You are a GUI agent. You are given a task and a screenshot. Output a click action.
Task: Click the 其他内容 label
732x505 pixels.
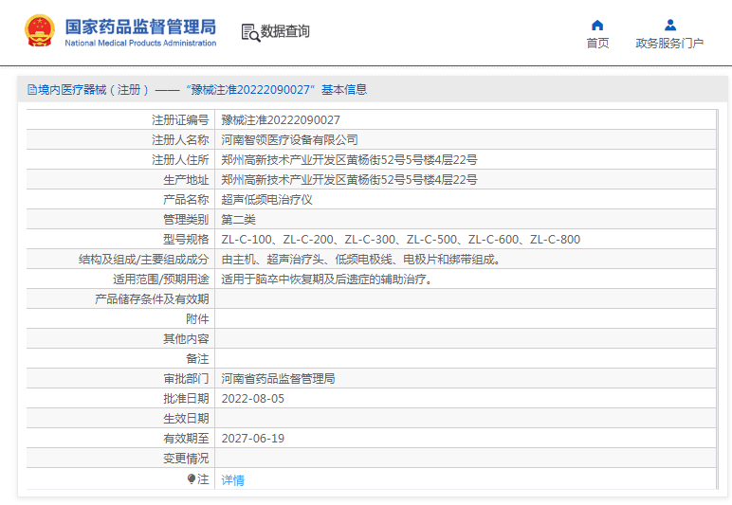pyautogui.click(x=186, y=339)
